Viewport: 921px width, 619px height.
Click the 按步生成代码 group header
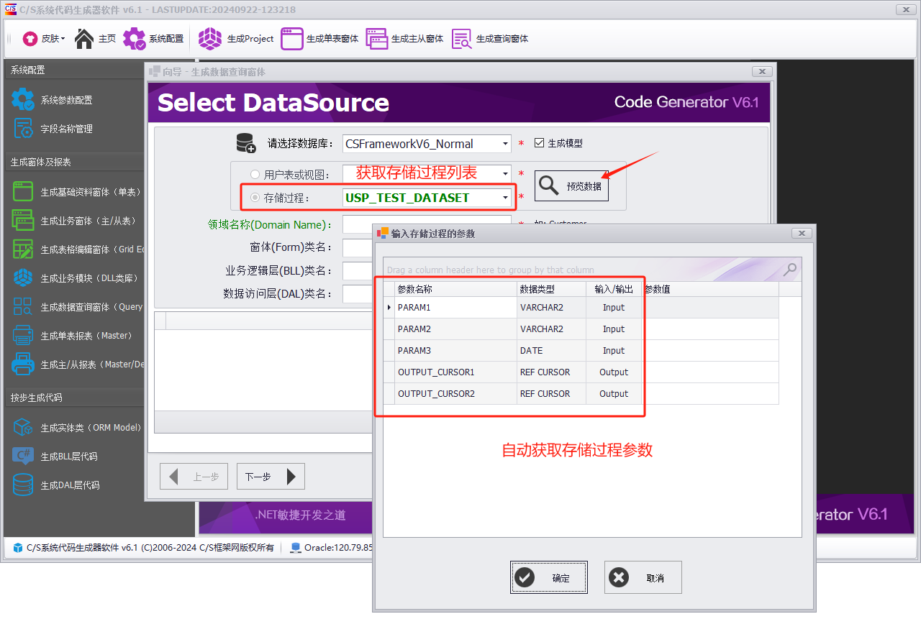pos(73,398)
